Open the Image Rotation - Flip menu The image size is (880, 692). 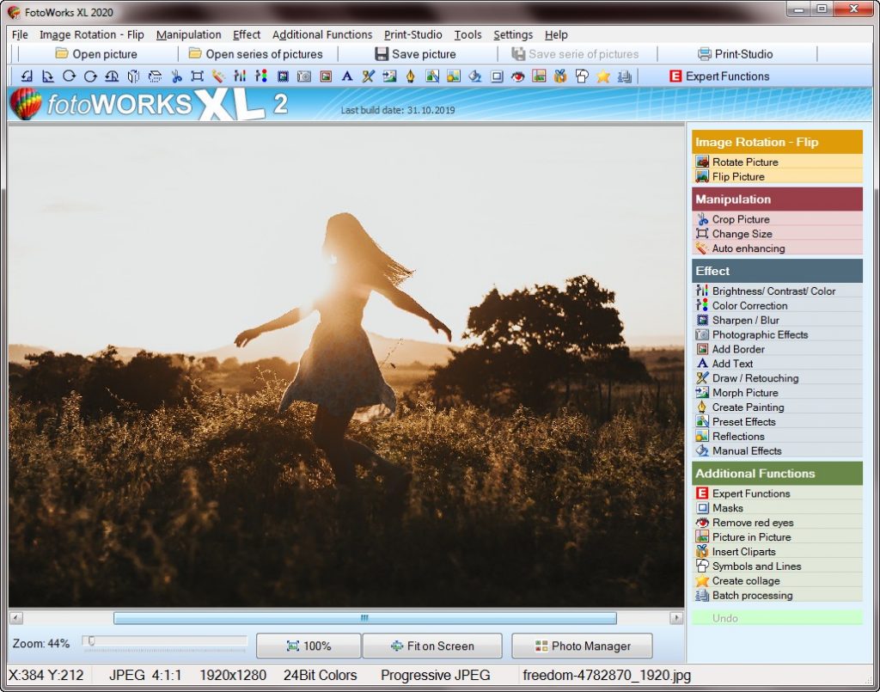click(92, 34)
